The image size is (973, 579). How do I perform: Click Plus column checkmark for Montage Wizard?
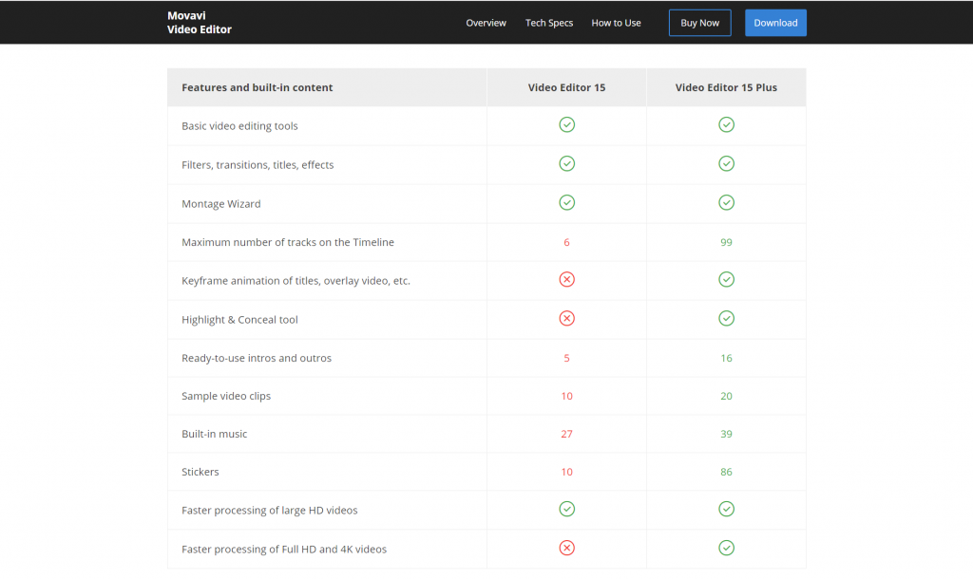(726, 202)
